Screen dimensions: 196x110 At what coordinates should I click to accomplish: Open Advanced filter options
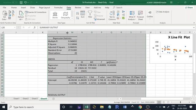coord(99,19)
